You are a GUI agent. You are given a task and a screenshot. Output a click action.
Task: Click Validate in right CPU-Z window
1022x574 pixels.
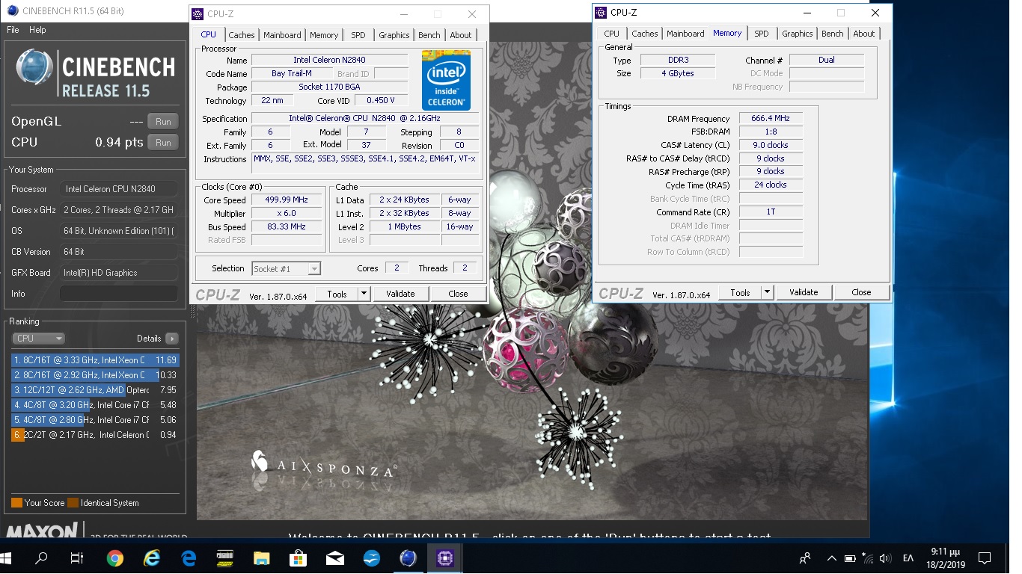tap(804, 292)
